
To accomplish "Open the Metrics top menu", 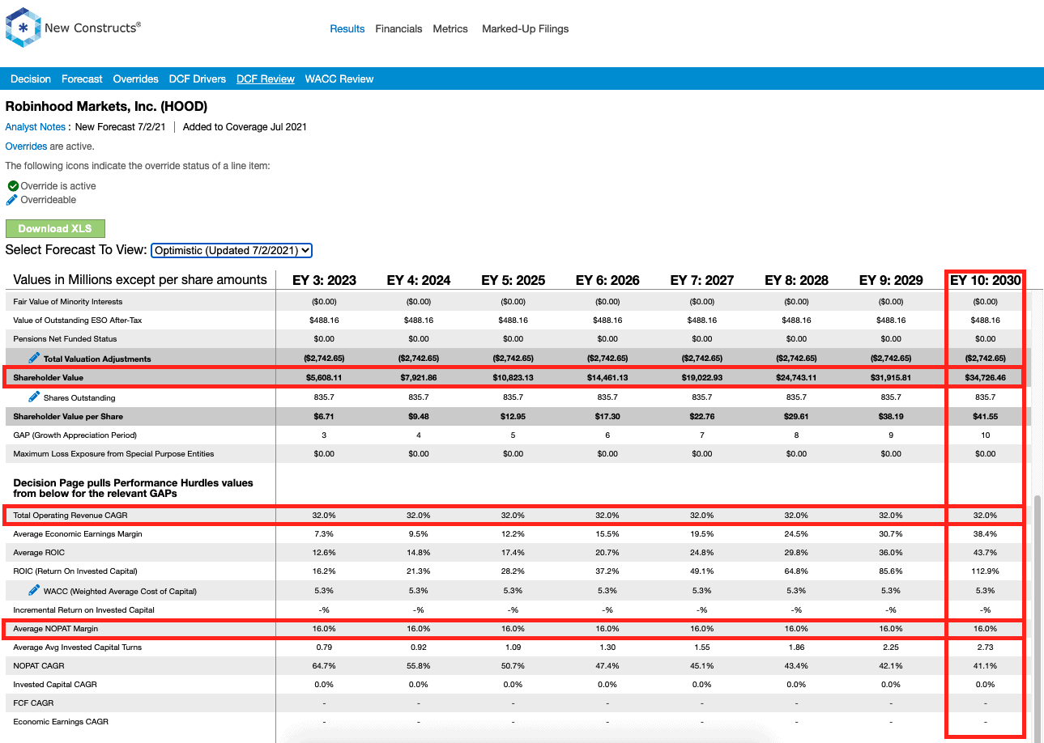I will coord(450,28).
